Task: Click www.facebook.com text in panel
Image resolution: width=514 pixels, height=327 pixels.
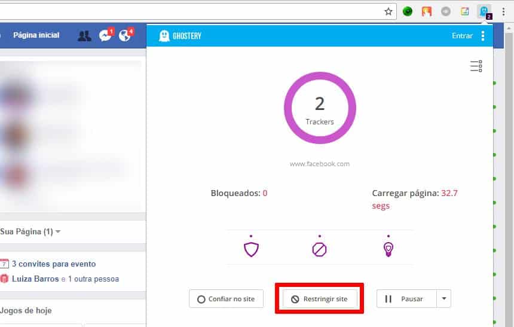Action: (320, 164)
